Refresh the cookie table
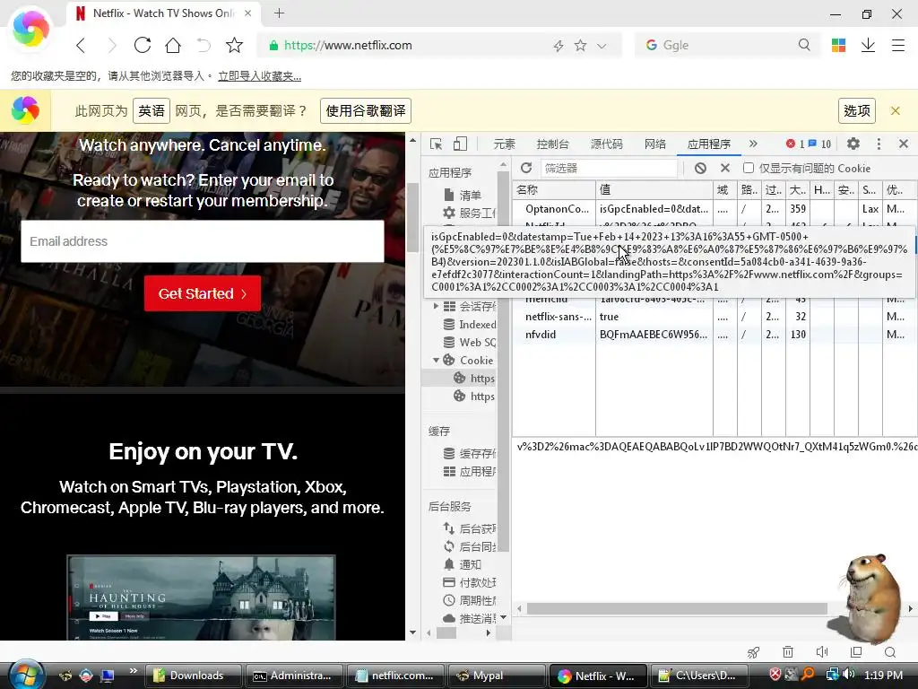 click(526, 168)
